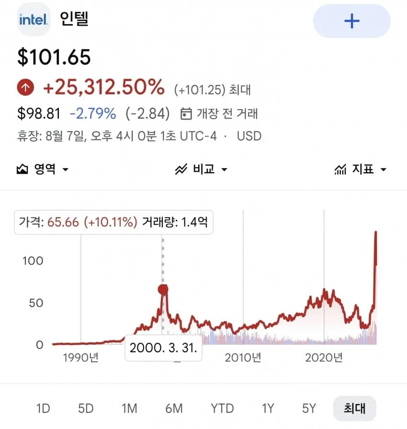Click the area chart type icon
407x429 pixels.
(22, 169)
